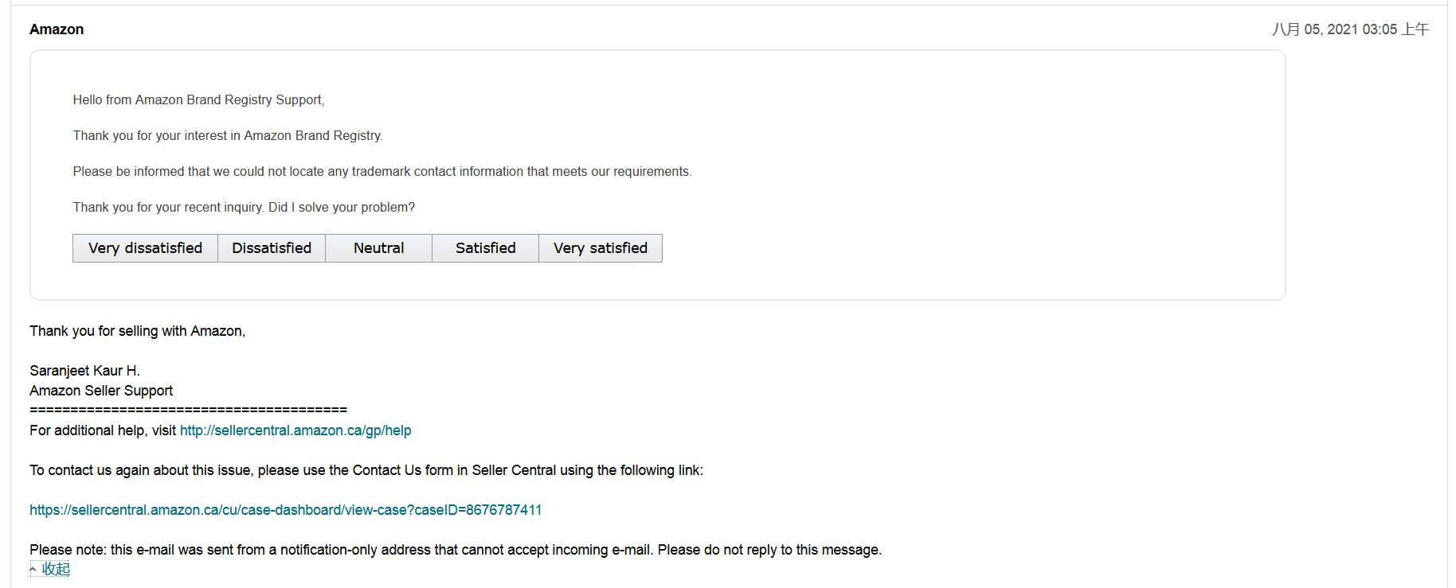1456x588 pixels.
Task: Rate support as Very satisfied
Action: (601, 248)
